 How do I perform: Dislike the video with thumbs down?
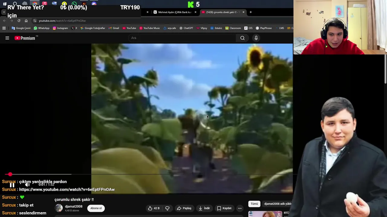(x=167, y=208)
